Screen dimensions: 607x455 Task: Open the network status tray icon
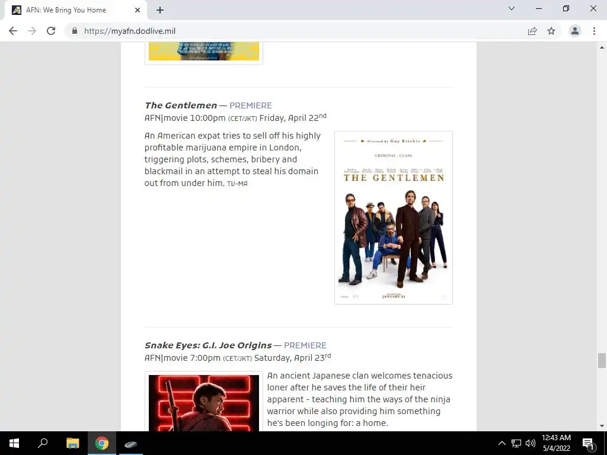516,443
